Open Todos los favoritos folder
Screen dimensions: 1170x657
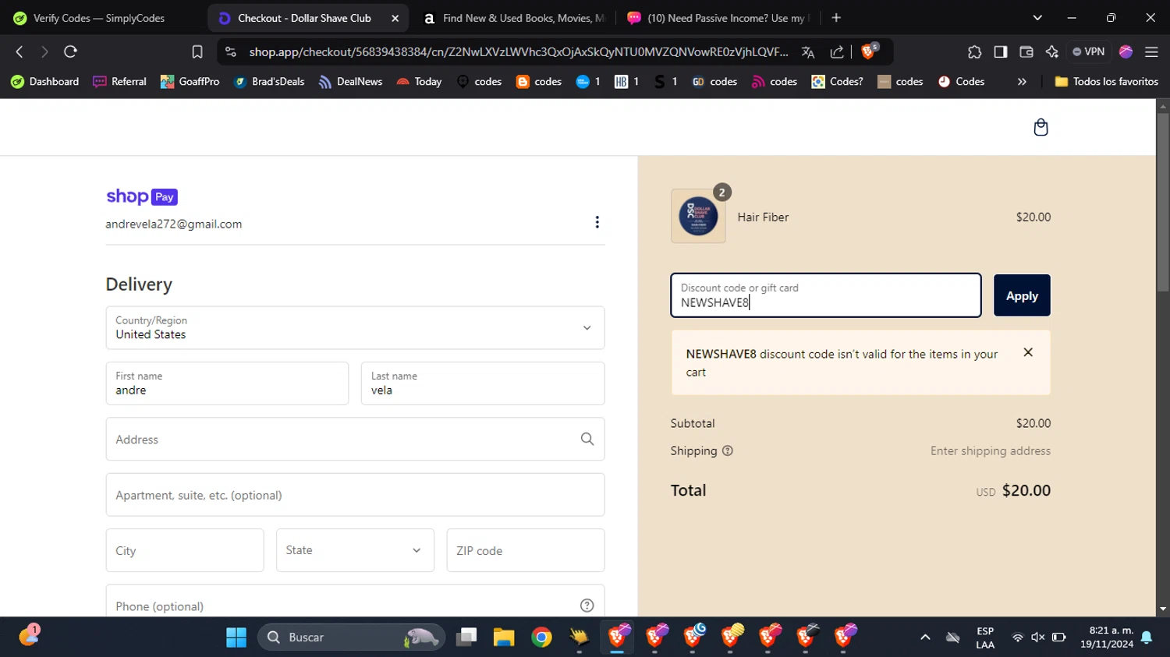[x=1106, y=81]
